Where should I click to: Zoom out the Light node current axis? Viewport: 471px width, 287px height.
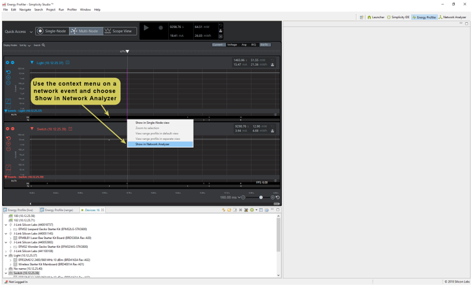(x=9, y=83)
